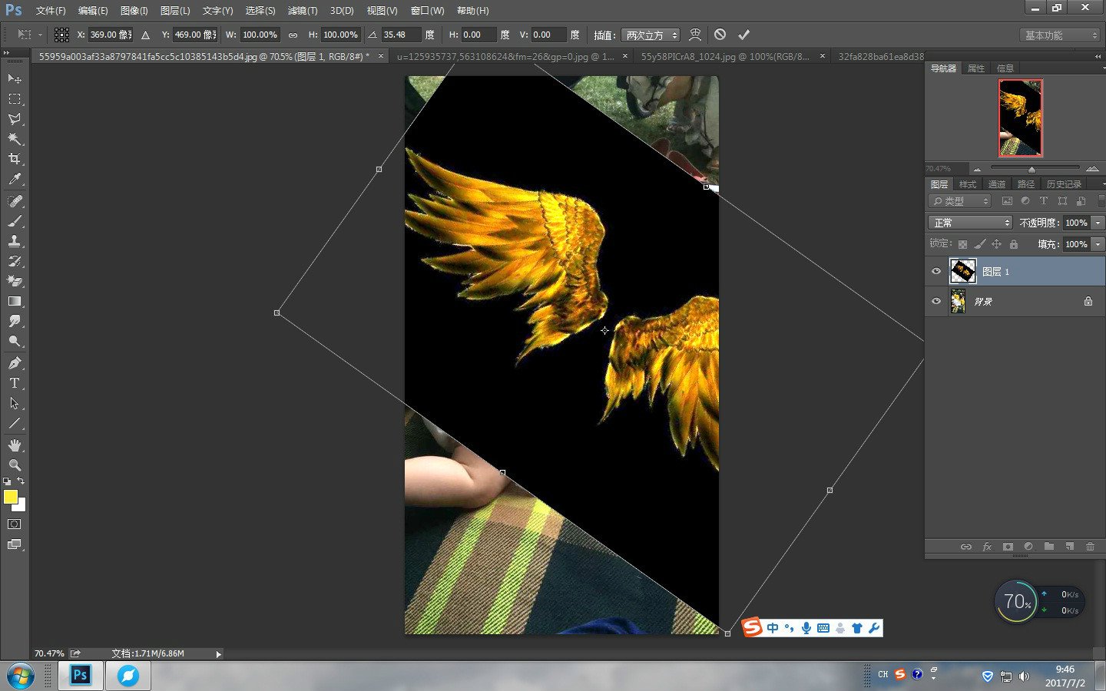Expand the 两次立方 interpolation dropdown
The height and width of the screenshot is (691, 1106).
point(651,35)
